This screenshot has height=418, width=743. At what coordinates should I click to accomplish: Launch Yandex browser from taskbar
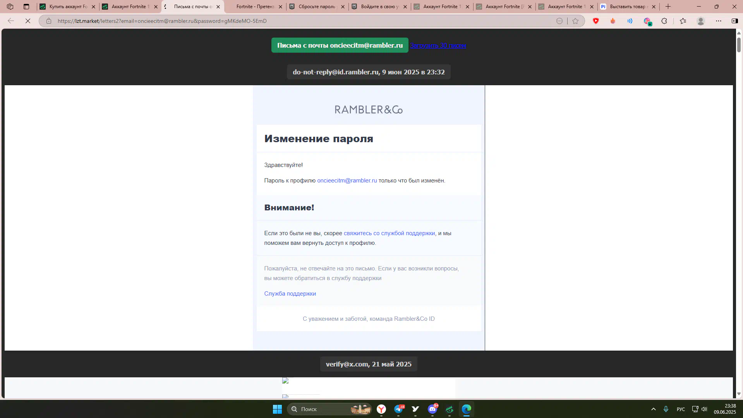point(381,409)
